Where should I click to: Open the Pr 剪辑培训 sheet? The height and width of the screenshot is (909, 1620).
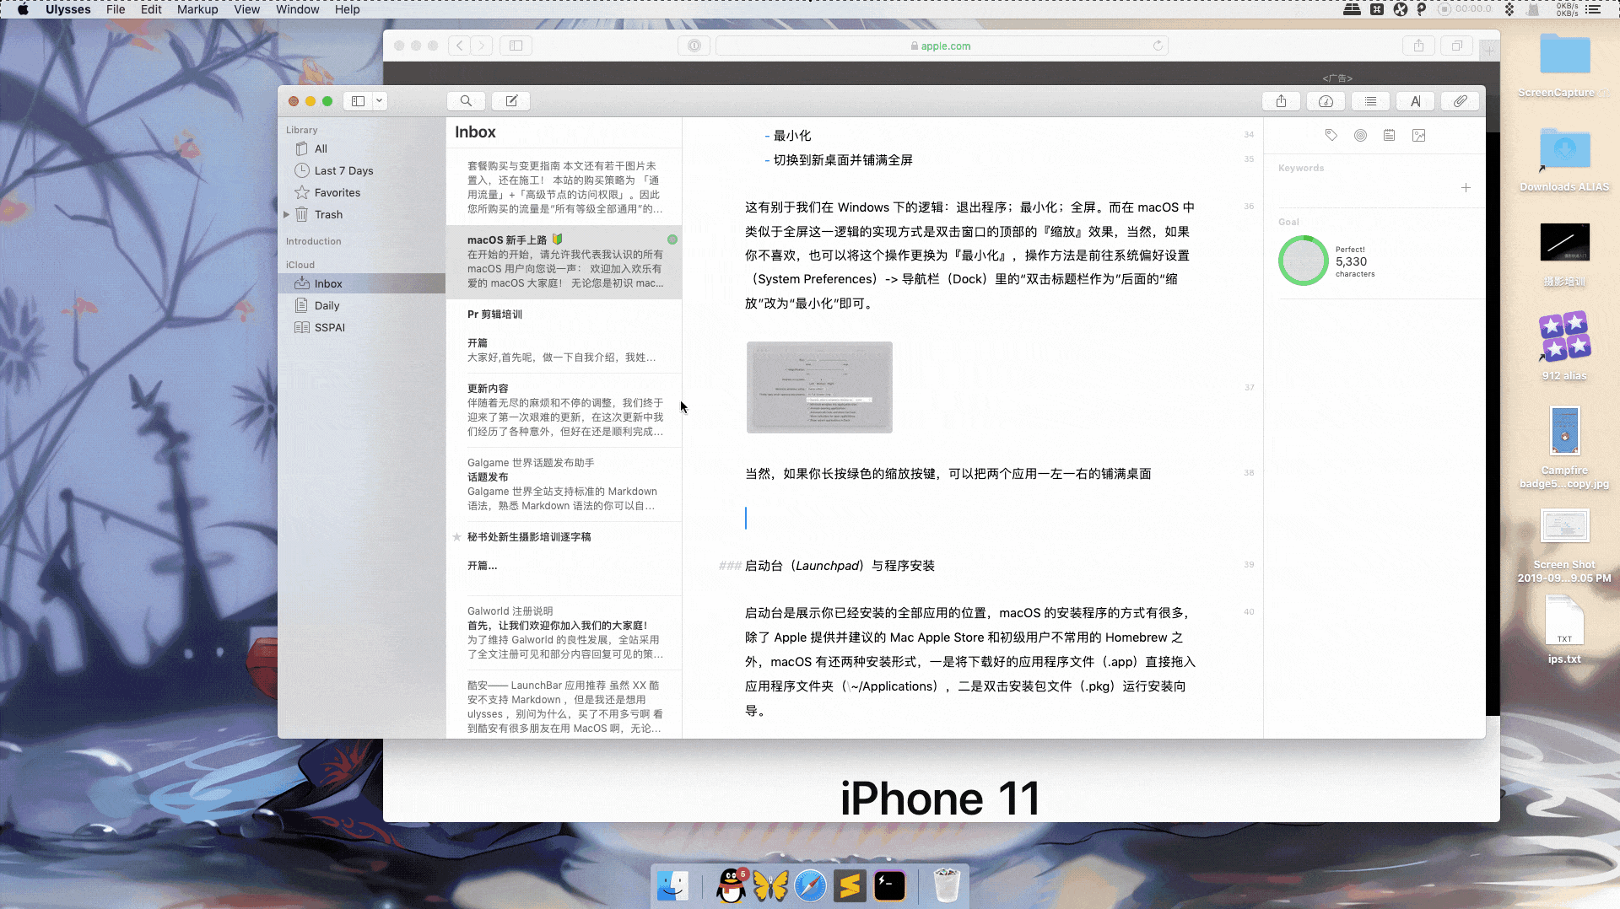(564, 336)
